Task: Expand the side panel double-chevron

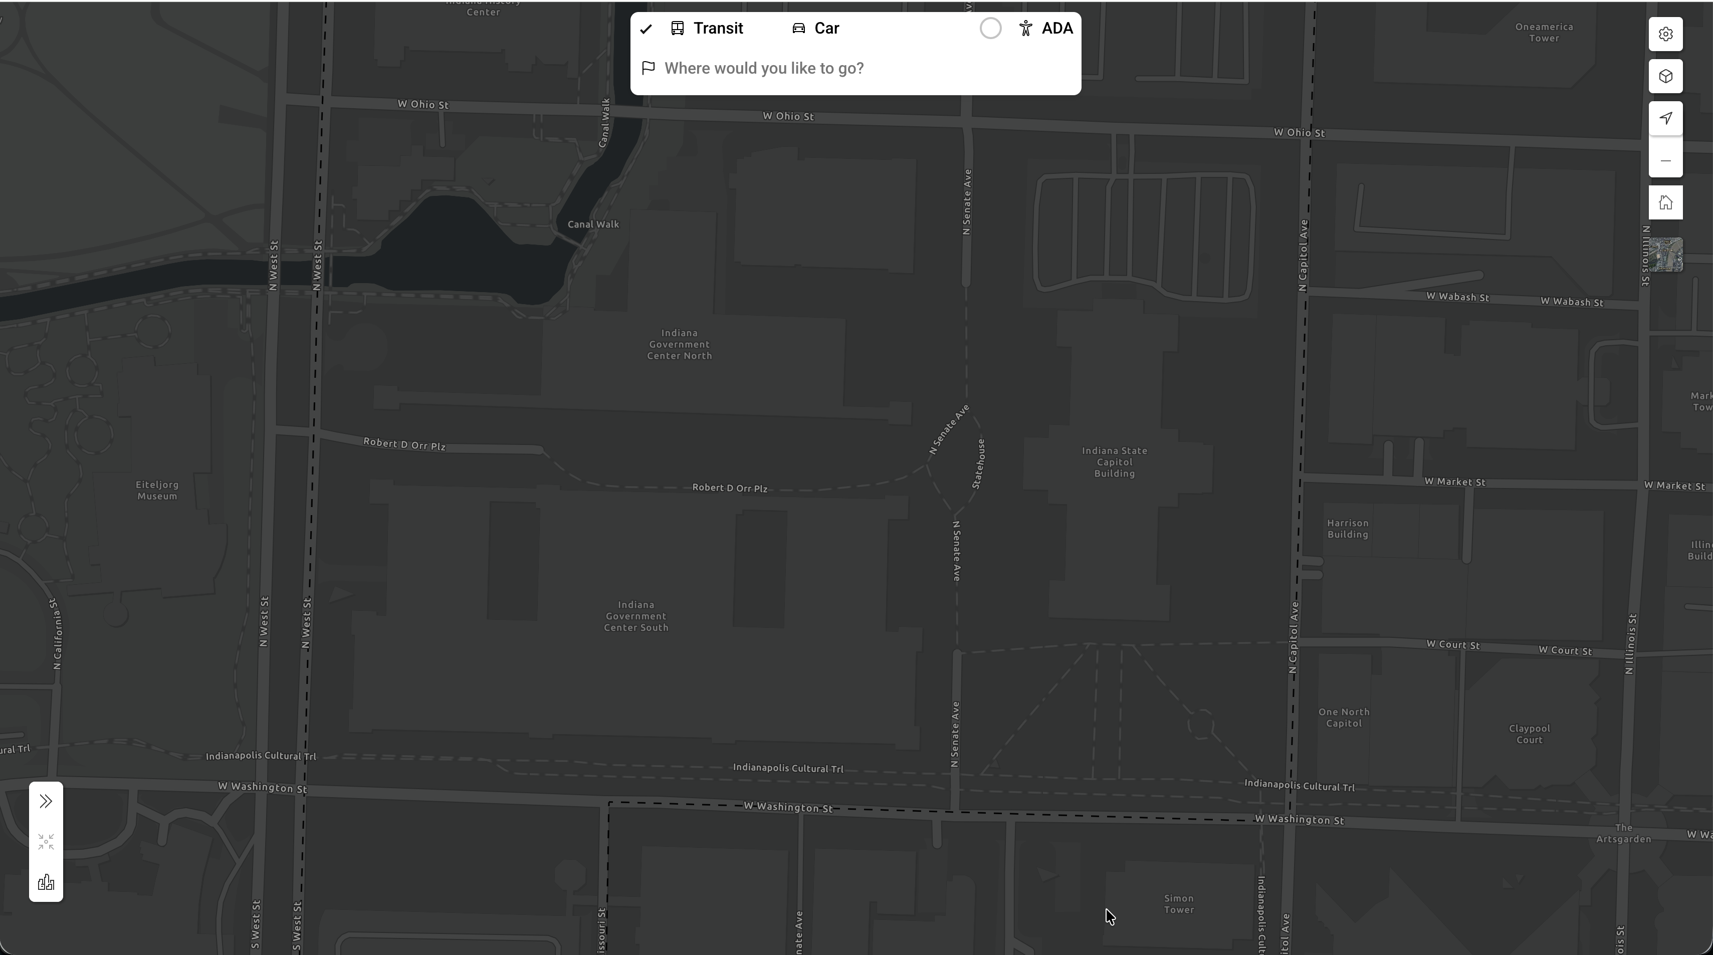Action: (46, 801)
